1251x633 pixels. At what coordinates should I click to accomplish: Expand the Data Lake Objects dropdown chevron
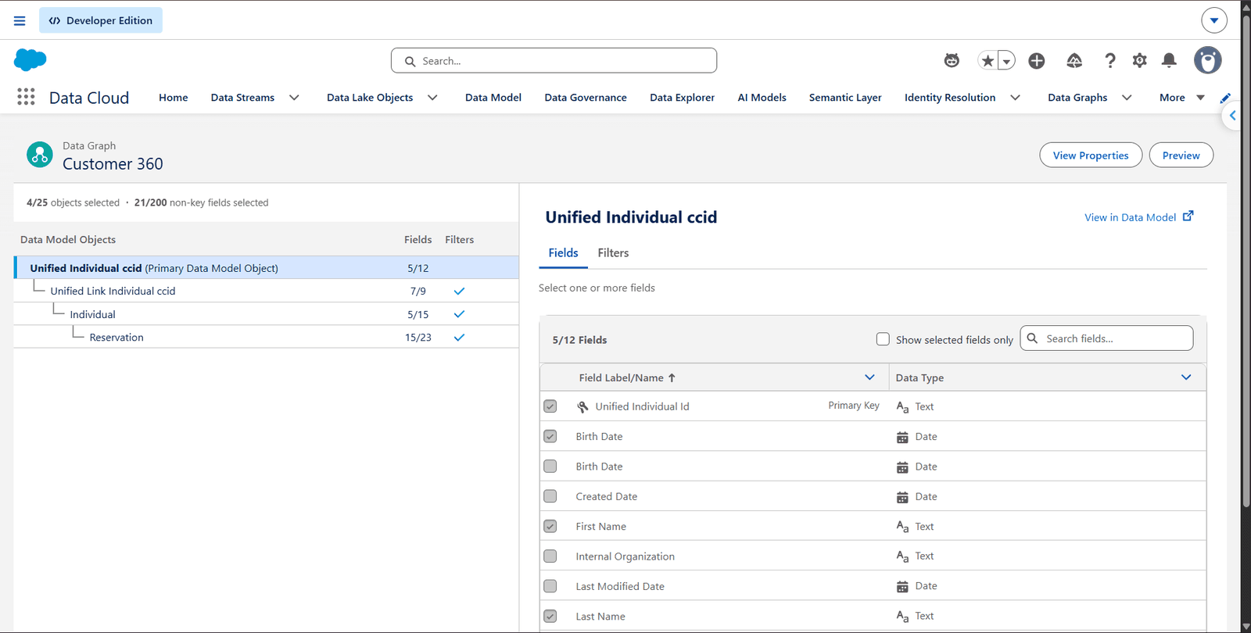click(x=432, y=98)
